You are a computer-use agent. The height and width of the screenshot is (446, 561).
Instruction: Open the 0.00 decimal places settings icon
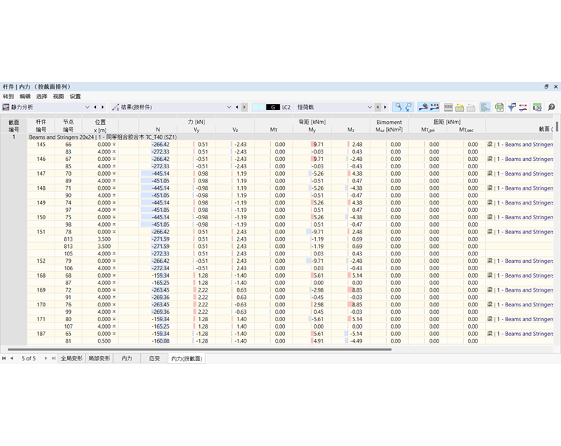[x=537, y=107]
